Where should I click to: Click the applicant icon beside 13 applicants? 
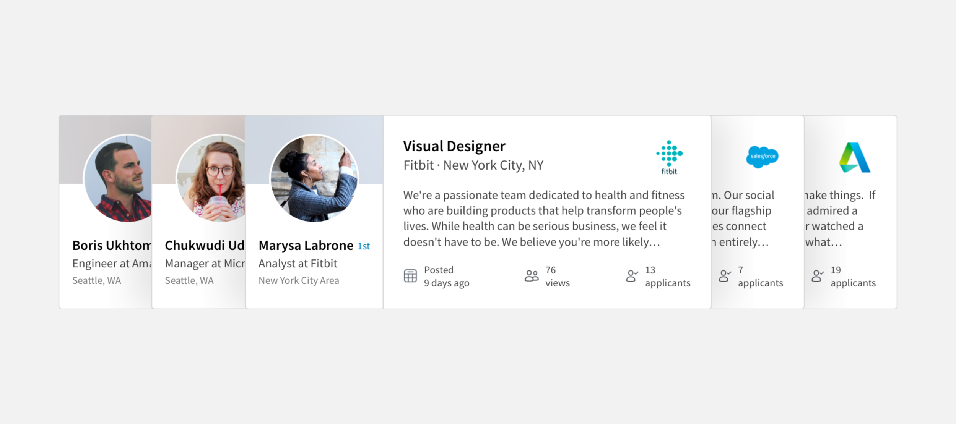pyautogui.click(x=632, y=276)
